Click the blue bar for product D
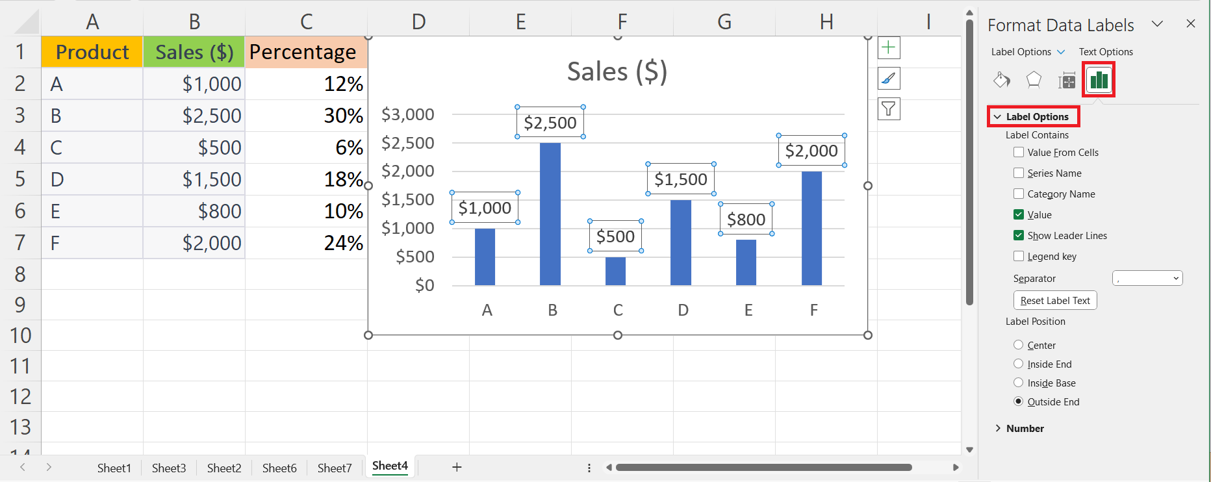The height and width of the screenshot is (482, 1211). coord(681,242)
